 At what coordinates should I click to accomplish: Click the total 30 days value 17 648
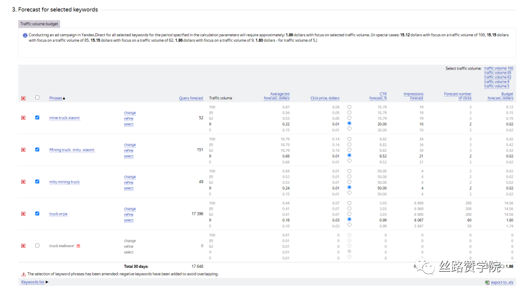pos(197,267)
